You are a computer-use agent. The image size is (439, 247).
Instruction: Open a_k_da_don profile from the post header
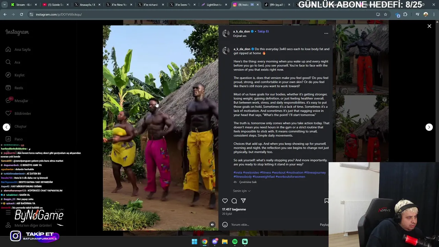coord(241,31)
